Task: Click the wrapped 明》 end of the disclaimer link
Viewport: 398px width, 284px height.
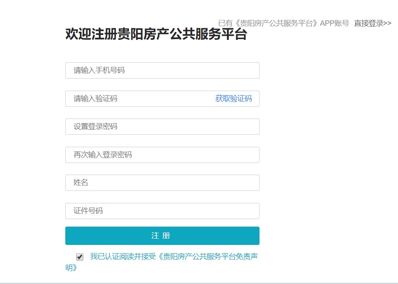Action: click(71, 268)
